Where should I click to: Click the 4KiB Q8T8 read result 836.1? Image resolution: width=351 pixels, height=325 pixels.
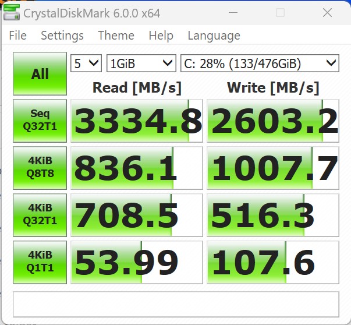tap(137, 168)
